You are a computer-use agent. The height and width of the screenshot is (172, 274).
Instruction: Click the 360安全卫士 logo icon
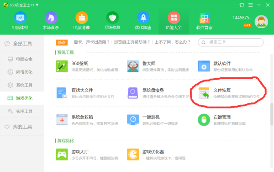[6, 5]
